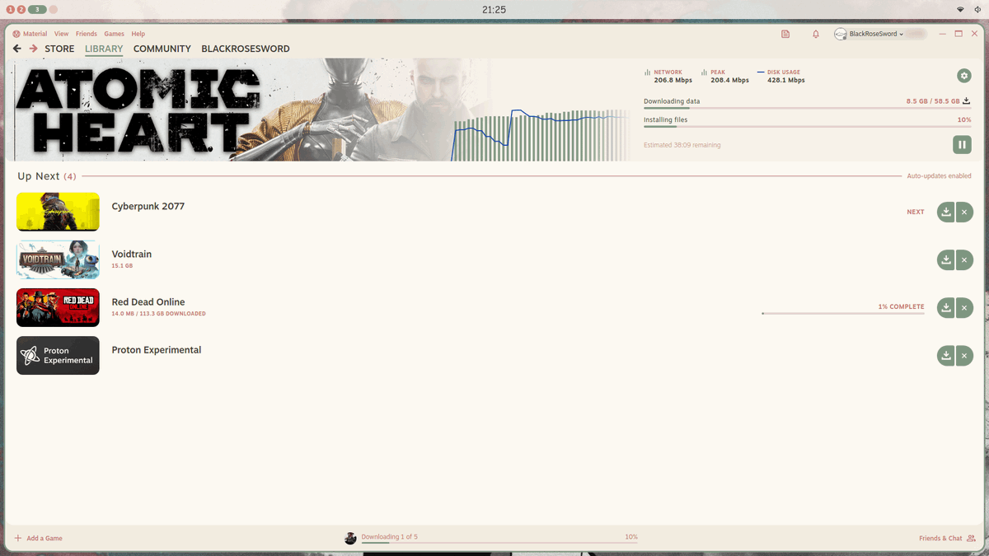Open the Proton Experimental thumbnail
The width and height of the screenshot is (989, 556).
click(x=58, y=355)
